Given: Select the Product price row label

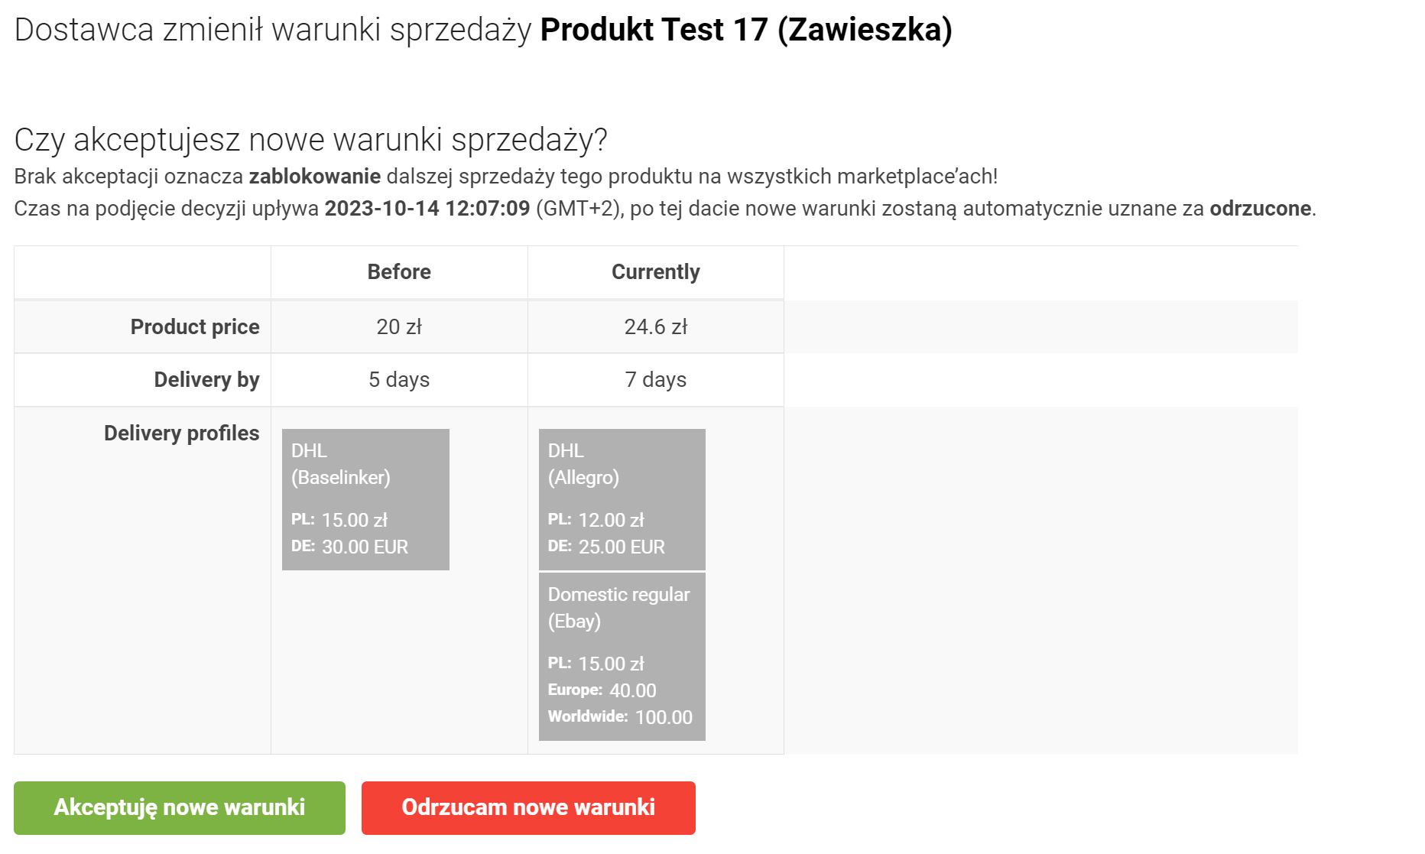Looking at the screenshot, I should tap(195, 327).
